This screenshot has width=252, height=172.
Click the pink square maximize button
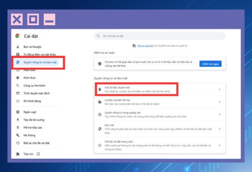(x=33, y=19)
